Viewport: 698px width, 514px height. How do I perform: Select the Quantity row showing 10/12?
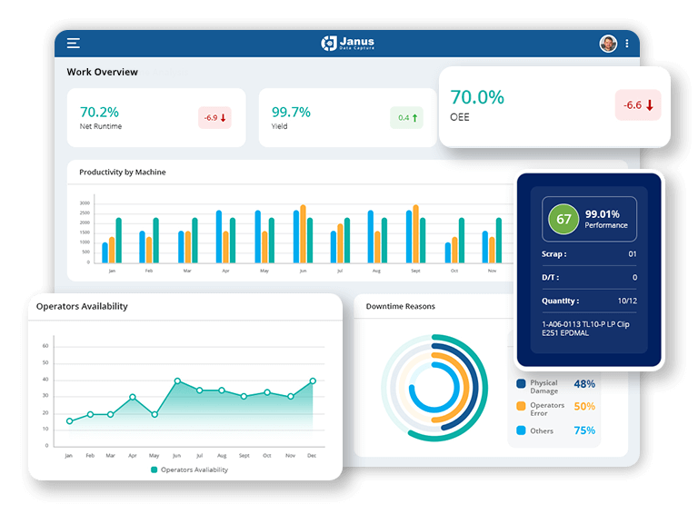[589, 301]
